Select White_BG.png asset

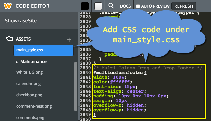pyautogui.click(x=29, y=72)
